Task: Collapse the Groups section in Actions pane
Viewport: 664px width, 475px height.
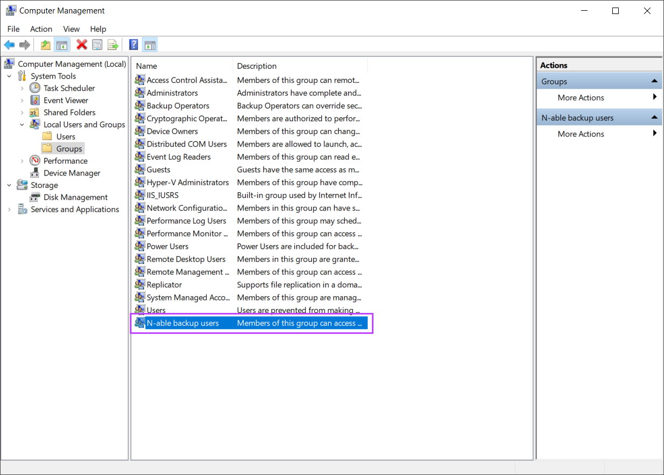Action: (654, 81)
